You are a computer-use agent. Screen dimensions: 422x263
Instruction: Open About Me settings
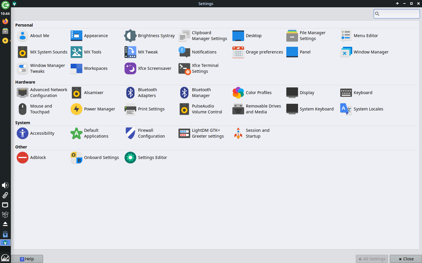coord(33,36)
